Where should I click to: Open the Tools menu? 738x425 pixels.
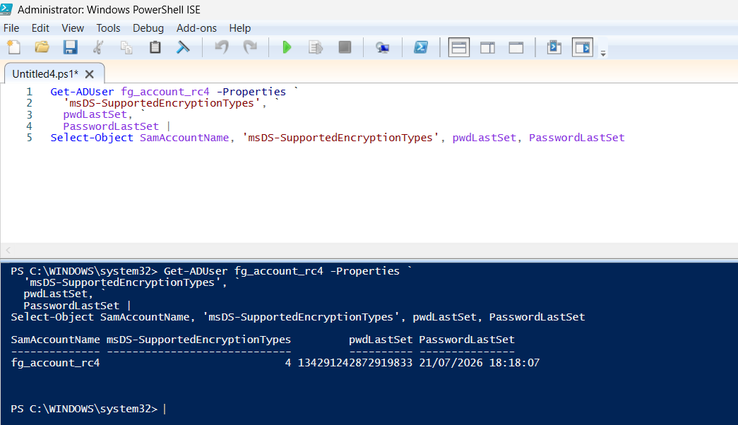[108, 28]
